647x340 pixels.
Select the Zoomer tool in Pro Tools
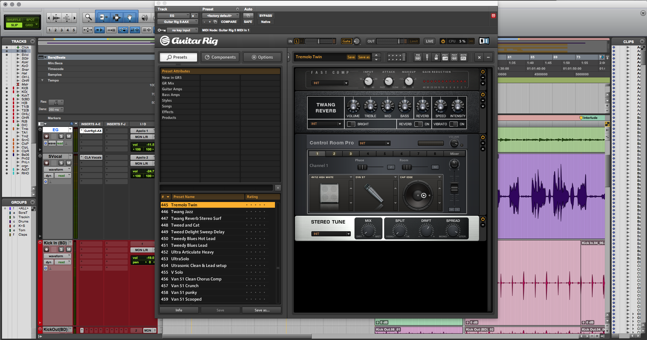click(89, 18)
